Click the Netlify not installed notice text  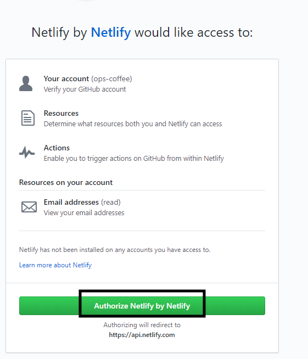coord(115,250)
